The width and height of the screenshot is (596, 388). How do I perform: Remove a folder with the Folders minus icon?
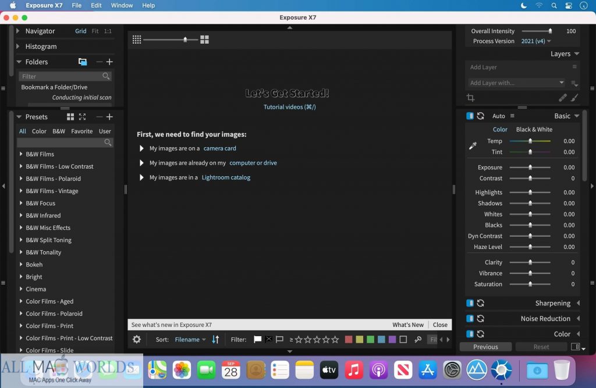[x=99, y=62]
